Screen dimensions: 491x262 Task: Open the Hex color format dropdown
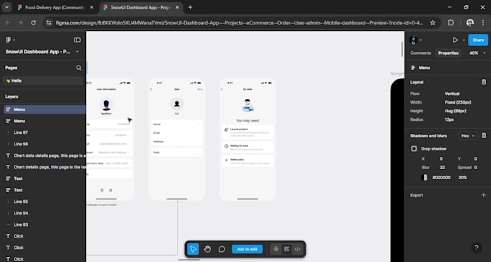pos(468,135)
